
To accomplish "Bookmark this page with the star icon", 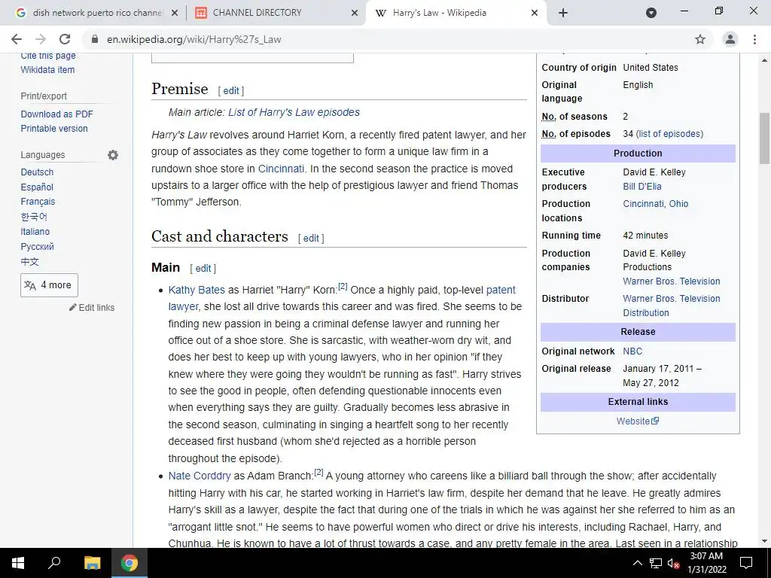I will pyautogui.click(x=700, y=39).
